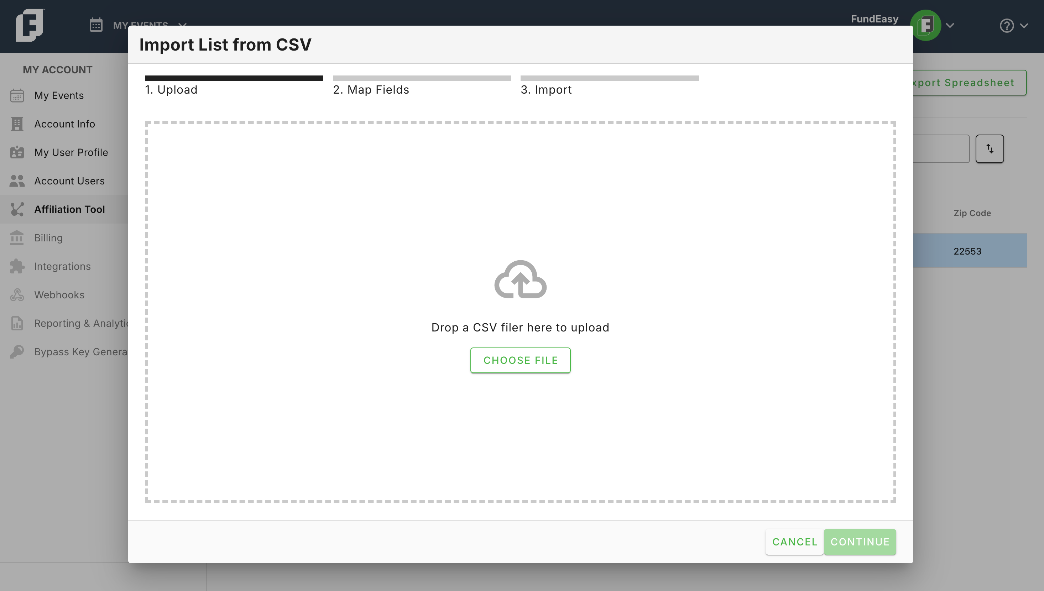Open Account Info in sidebar

coord(64,124)
